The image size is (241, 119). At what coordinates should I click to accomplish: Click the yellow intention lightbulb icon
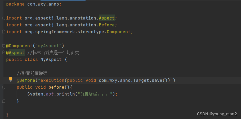coord(11,79)
